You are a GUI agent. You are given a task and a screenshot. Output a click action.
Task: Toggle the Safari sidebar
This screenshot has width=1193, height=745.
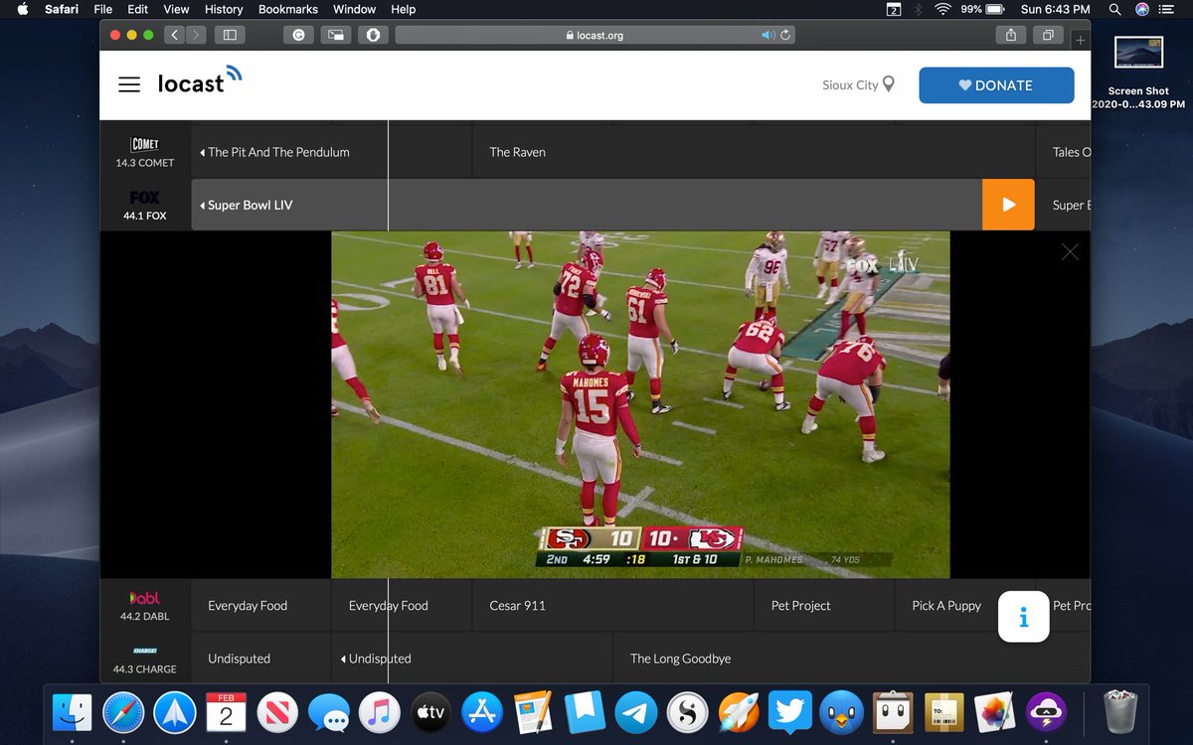coord(230,35)
